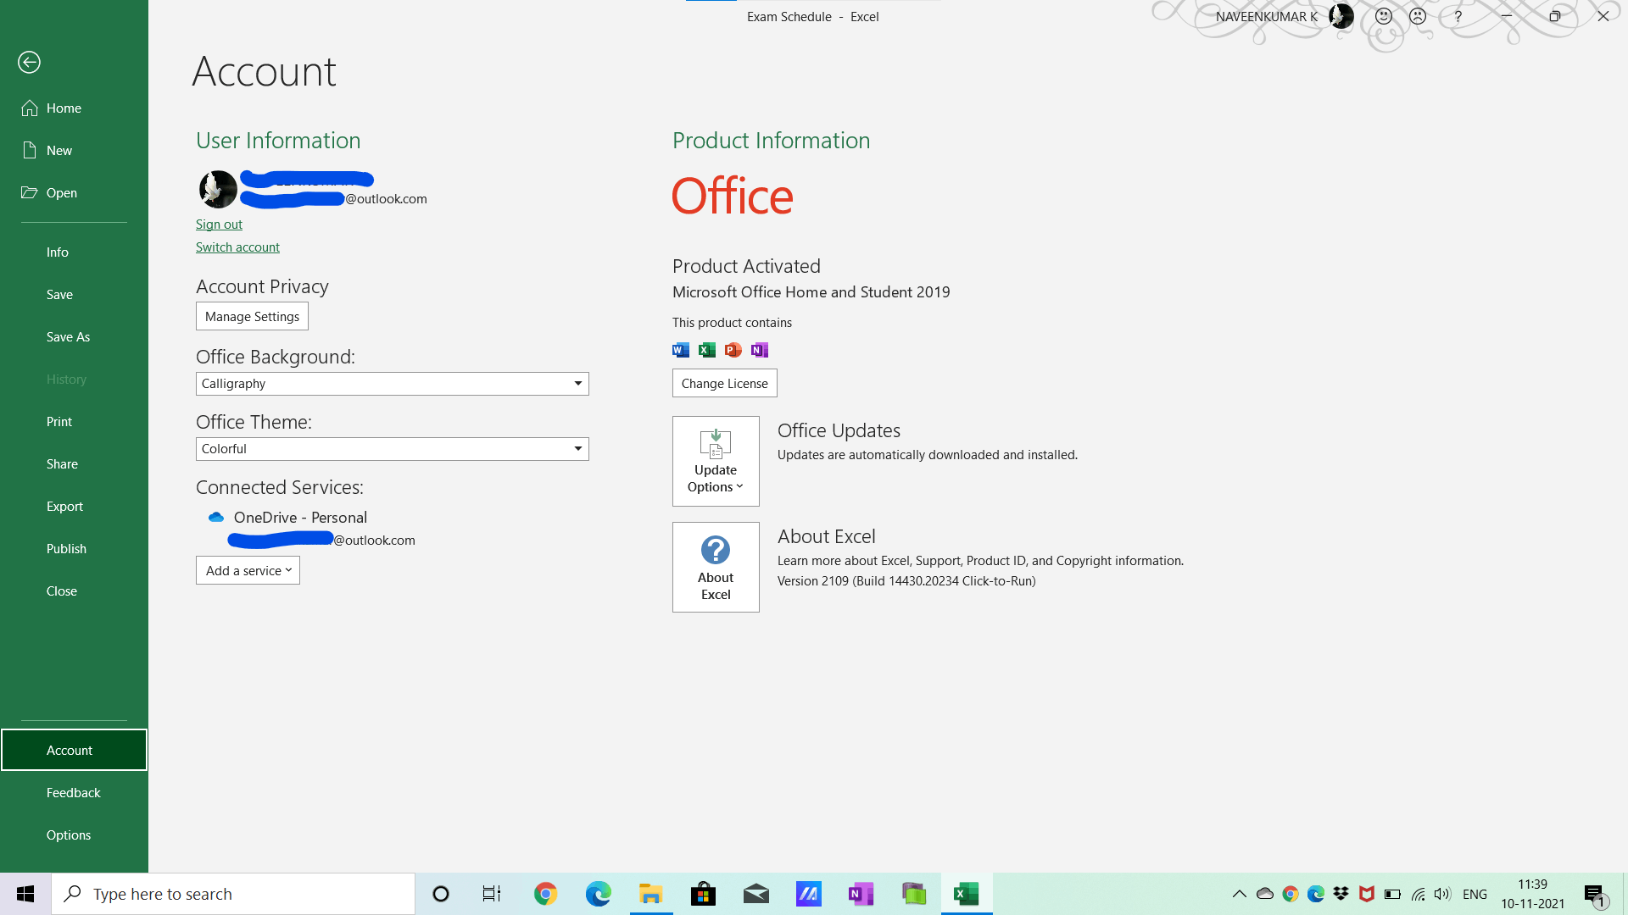
Task: Click the Sign out link
Action: pos(219,225)
